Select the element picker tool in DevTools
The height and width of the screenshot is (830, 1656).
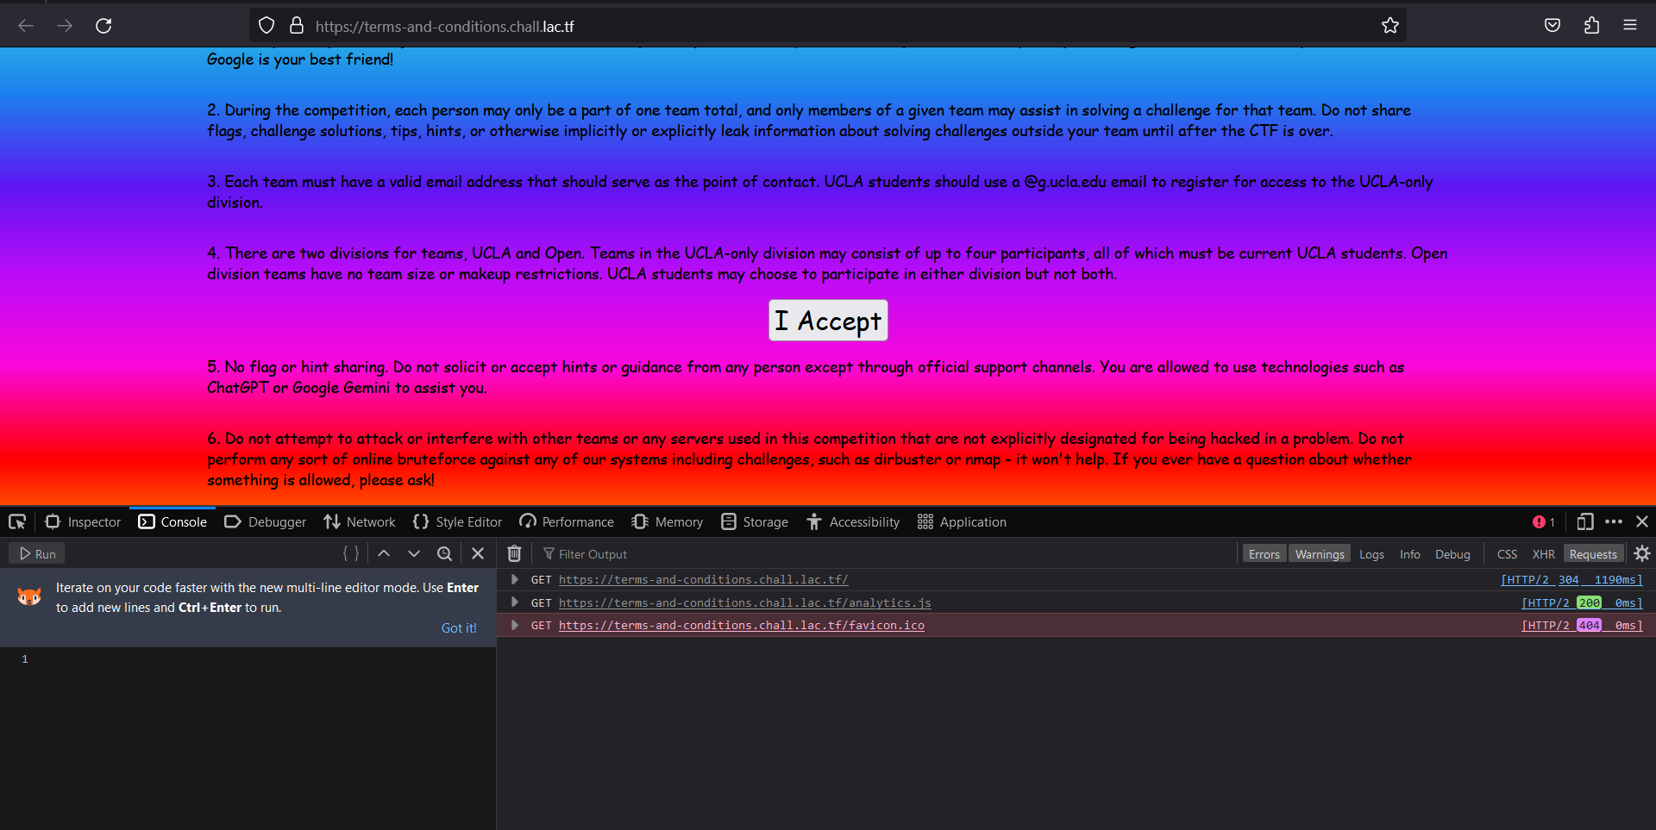click(17, 521)
